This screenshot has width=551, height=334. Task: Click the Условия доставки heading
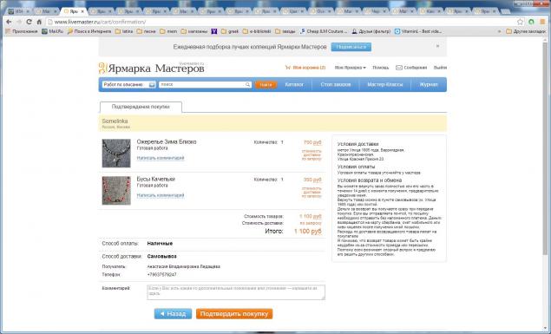tap(357, 144)
